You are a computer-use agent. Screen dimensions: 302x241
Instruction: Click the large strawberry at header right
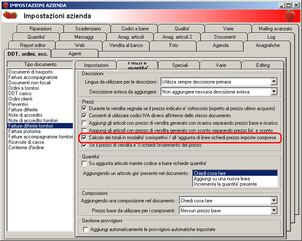tap(290, 16)
